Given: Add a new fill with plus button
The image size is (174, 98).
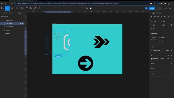Looking at the screenshot, I should point(172,55).
